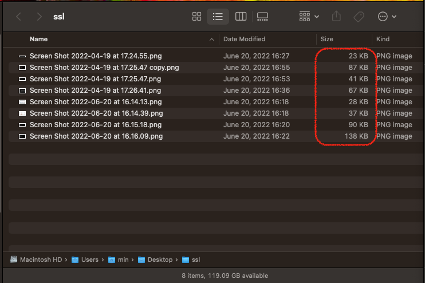This screenshot has height=283, width=425.
Task: Click the 90 KB size value
Action: [359, 125]
